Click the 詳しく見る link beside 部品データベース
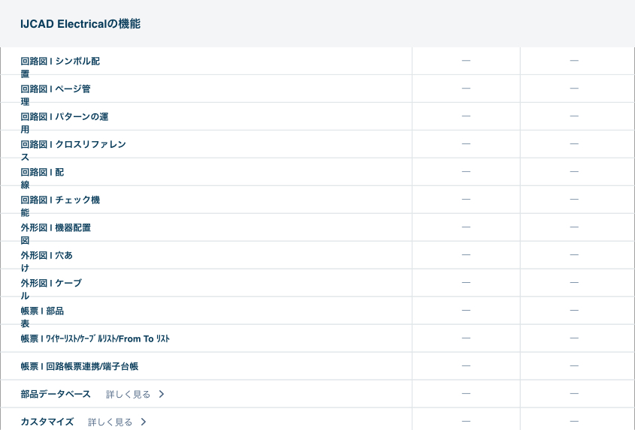 coord(128,394)
